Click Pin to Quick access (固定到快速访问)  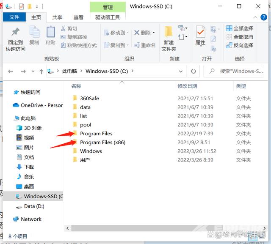coord(16,39)
